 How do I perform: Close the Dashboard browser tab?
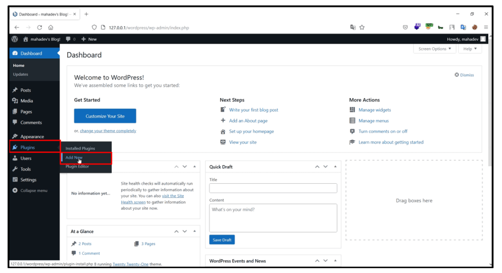(x=75, y=14)
